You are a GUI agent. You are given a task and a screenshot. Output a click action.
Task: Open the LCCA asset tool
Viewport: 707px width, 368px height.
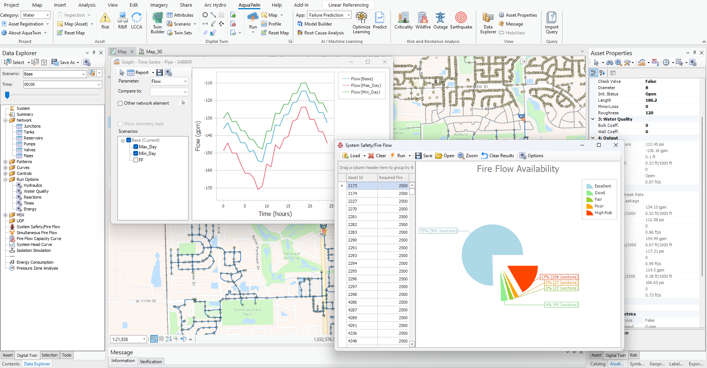point(136,21)
